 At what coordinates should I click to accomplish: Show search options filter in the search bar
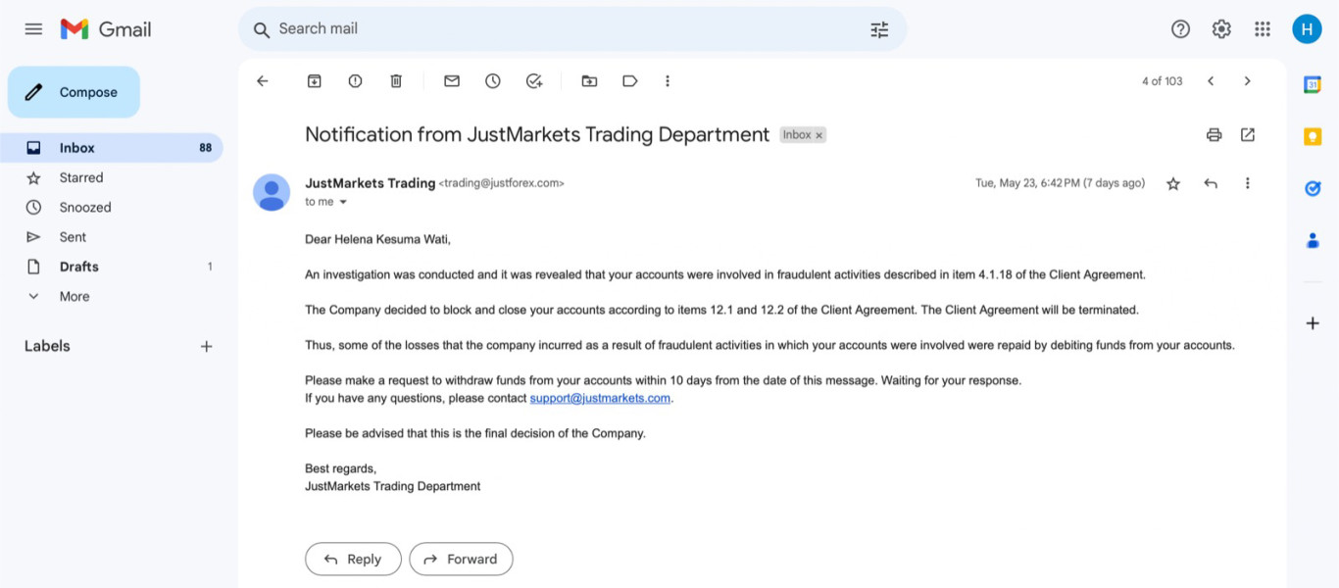[x=879, y=29]
